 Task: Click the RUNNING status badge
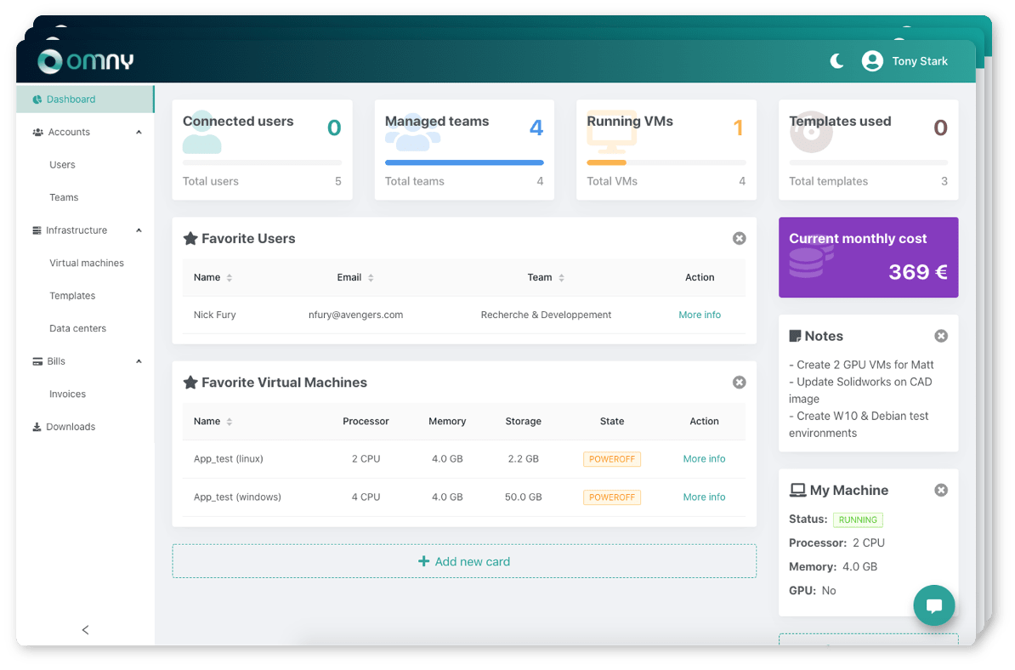(x=858, y=520)
